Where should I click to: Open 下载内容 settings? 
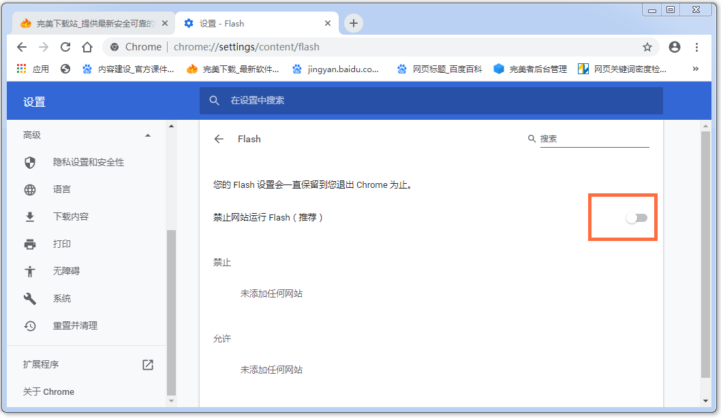click(x=70, y=216)
